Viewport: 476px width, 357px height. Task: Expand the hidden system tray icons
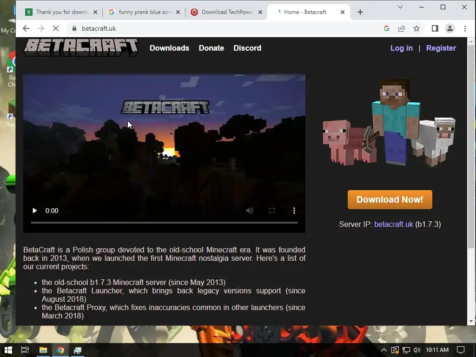click(x=383, y=350)
